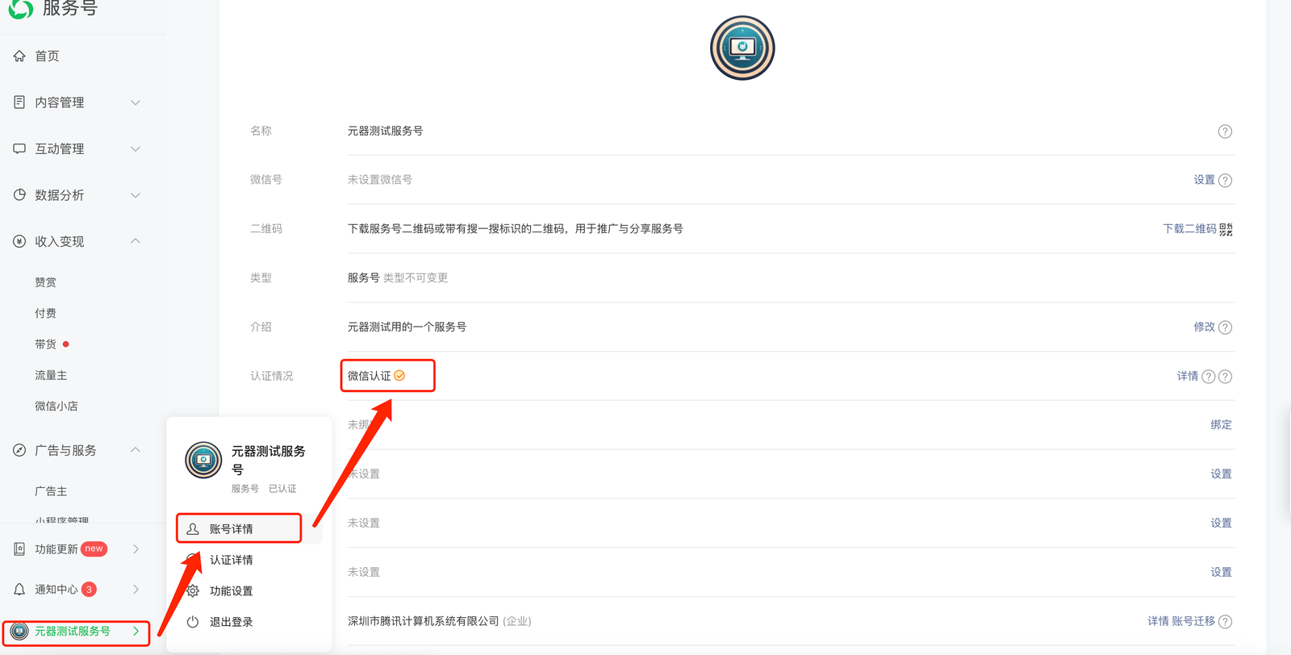This screenshot has height=655, width=1291.
Task: Open the 微信小店 sidebar item
Action: (x=56, y=407)
